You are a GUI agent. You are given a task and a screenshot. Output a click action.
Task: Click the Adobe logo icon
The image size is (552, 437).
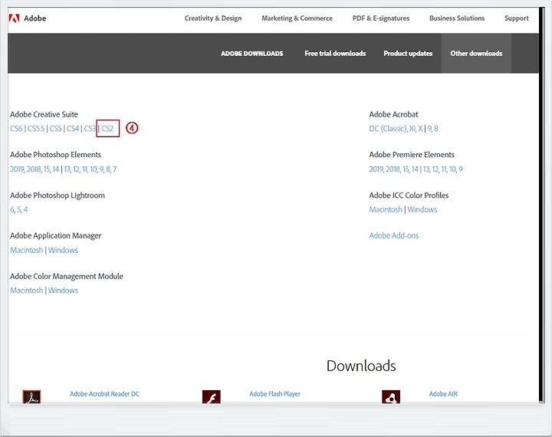tap(14, 18)
